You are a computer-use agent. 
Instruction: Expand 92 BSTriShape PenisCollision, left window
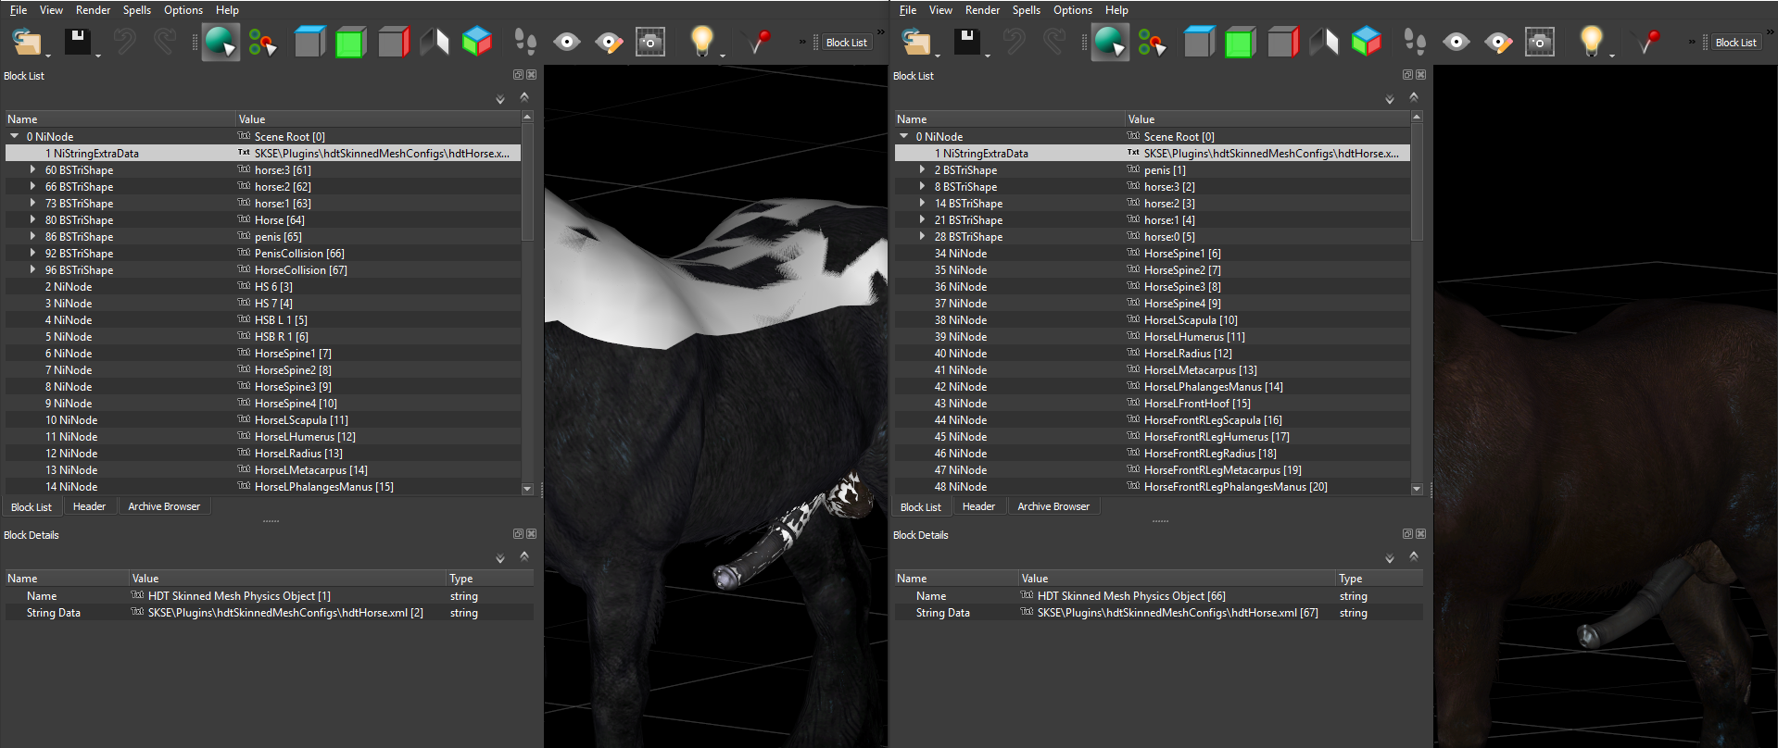pos(32,253)
